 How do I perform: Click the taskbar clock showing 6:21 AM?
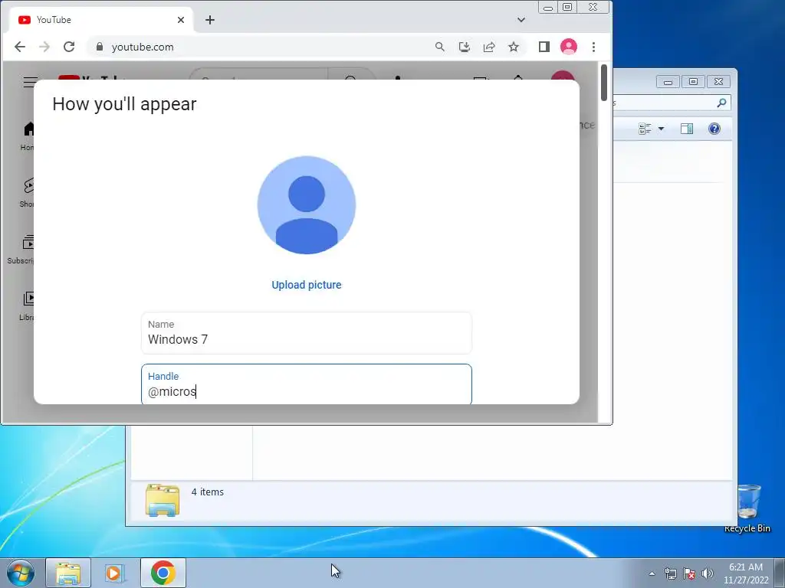746,573
